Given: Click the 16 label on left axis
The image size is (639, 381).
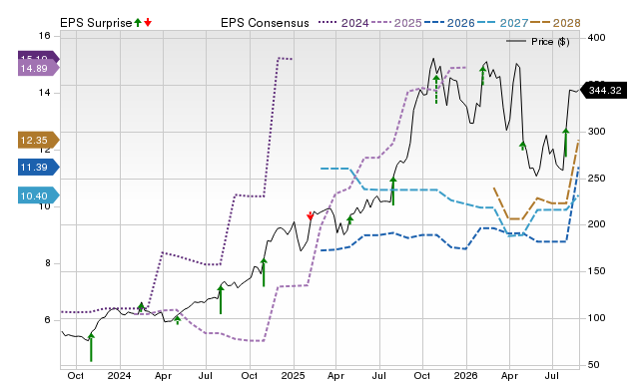Looking at the screenshot, I should click(x=44, y=36).
